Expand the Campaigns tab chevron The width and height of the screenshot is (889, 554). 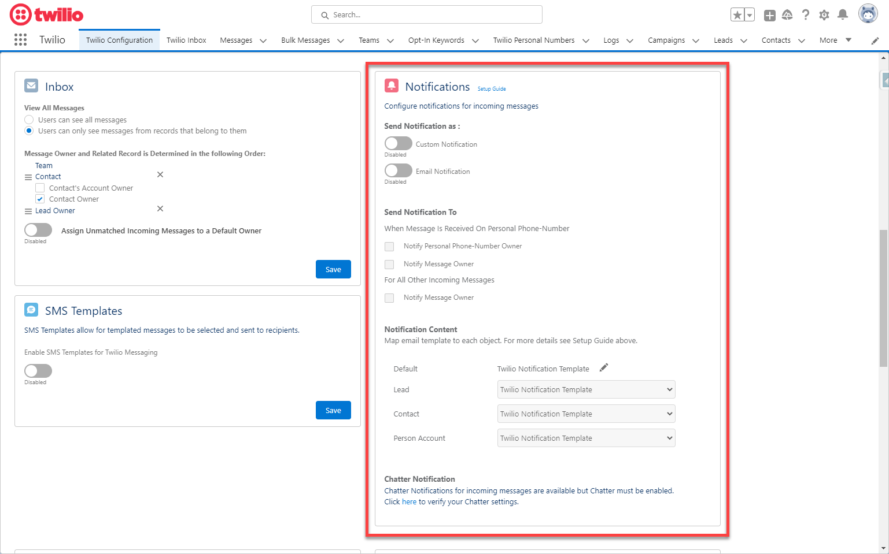[x=696, y=40]
